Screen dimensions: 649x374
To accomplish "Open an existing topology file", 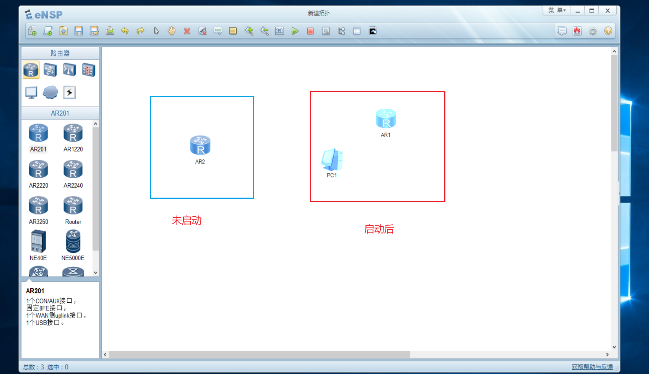I will tap(63, 31).
